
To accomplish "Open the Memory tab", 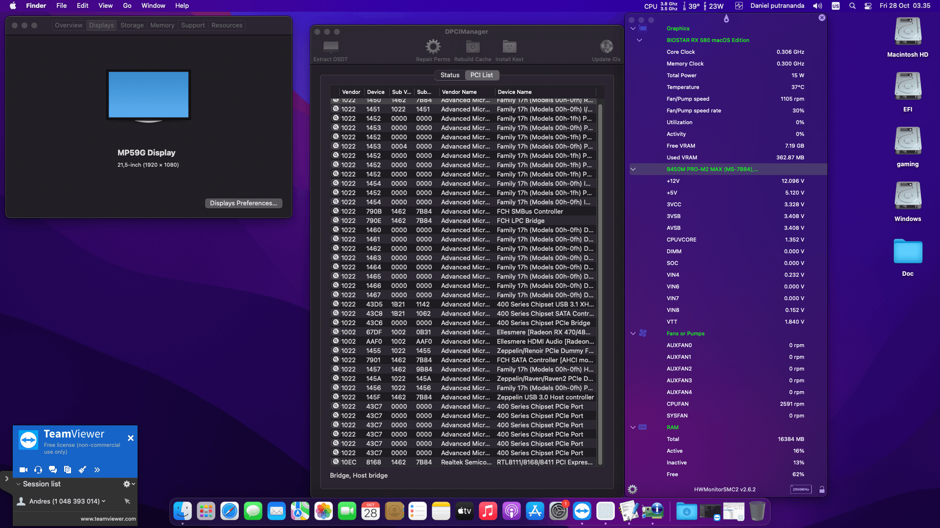I will (x=163, y=25).
